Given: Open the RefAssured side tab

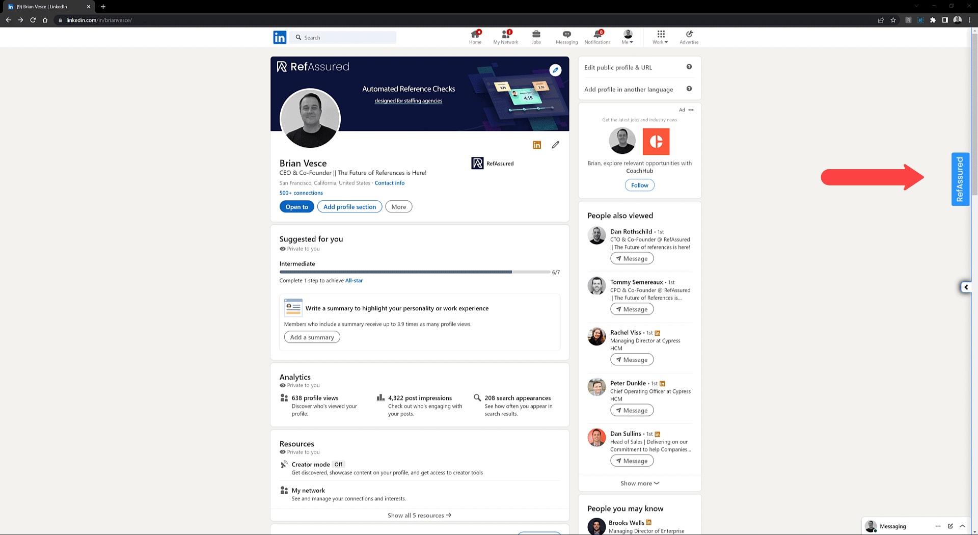Looking at the screenshot, I should [960, 179].
